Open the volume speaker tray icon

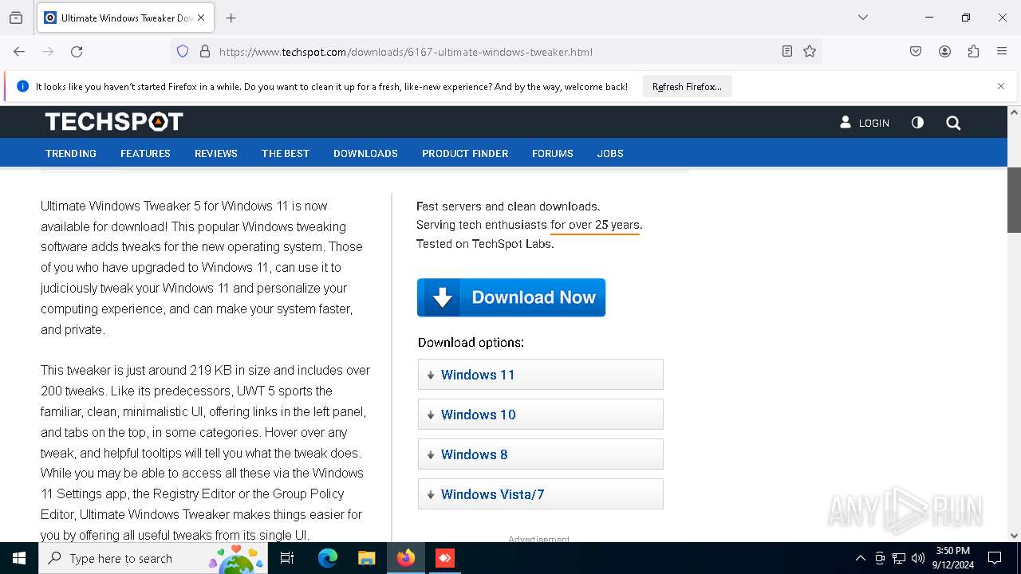(x=918, y=558)
